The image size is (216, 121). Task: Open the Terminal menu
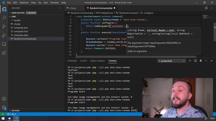[54, 2]
